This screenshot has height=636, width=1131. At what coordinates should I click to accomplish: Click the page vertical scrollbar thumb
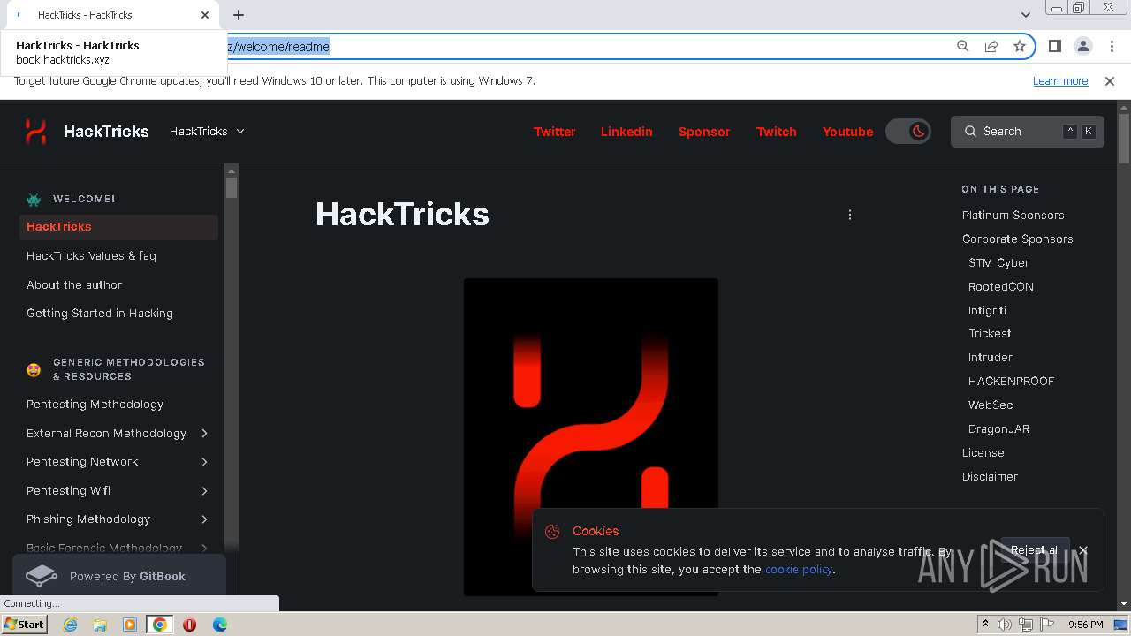point(1124,140)
